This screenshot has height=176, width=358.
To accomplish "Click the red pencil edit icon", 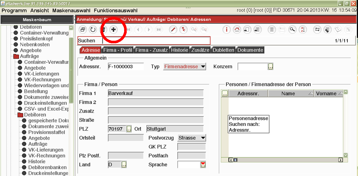I will 173,29.
